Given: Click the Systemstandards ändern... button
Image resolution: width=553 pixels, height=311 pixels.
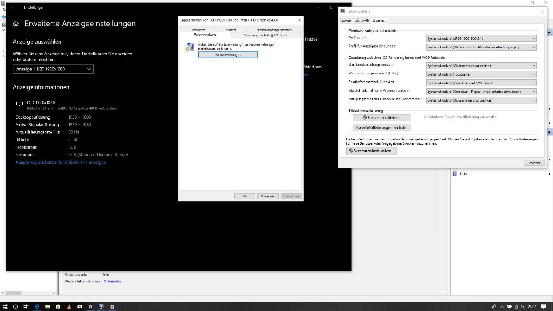Looking at the screenshot, I should pos(371,151).
